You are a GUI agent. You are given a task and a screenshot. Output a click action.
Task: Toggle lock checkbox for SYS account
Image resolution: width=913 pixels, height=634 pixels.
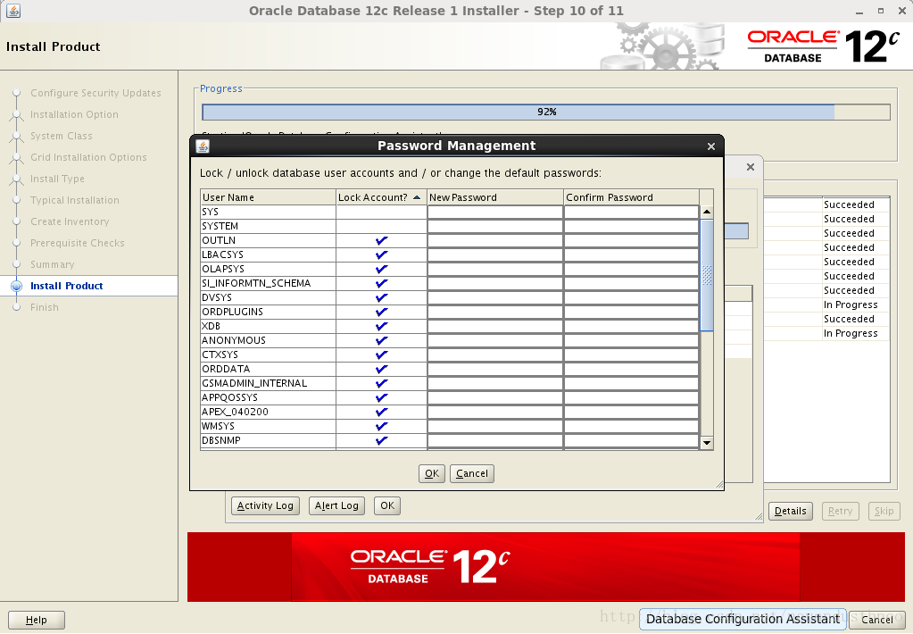point(381,213)
